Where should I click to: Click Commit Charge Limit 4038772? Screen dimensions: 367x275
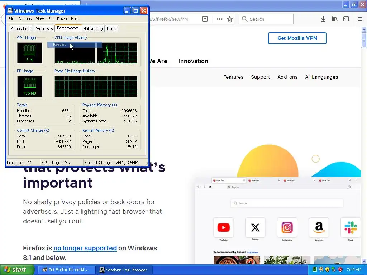pyautogui.click(x=63, y=141)
